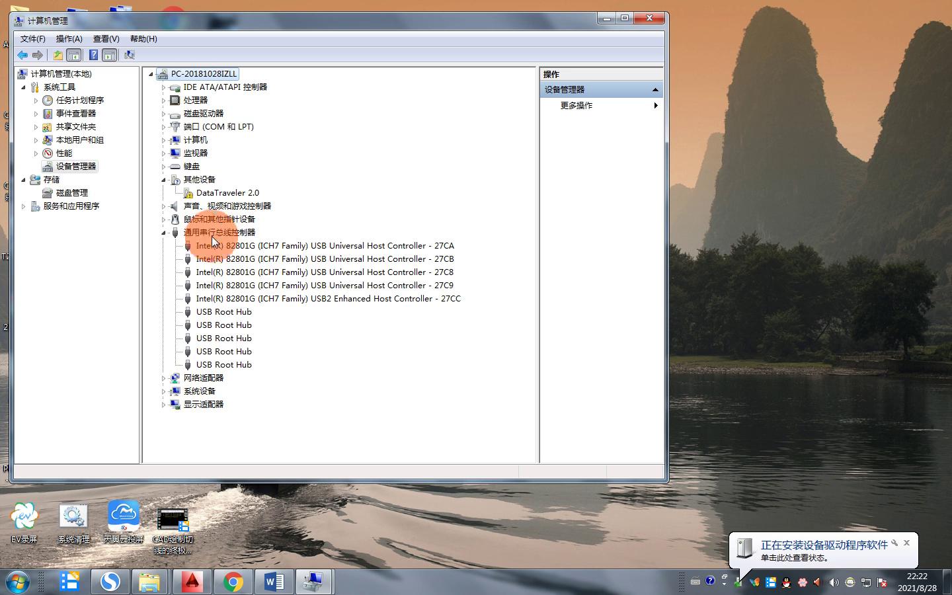Collapse the 设备管理器 actions section arrow
The image size is (952, 595).
(655, 90)
